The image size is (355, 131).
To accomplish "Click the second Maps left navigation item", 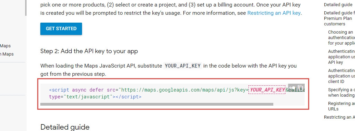I will coord(7,54).
